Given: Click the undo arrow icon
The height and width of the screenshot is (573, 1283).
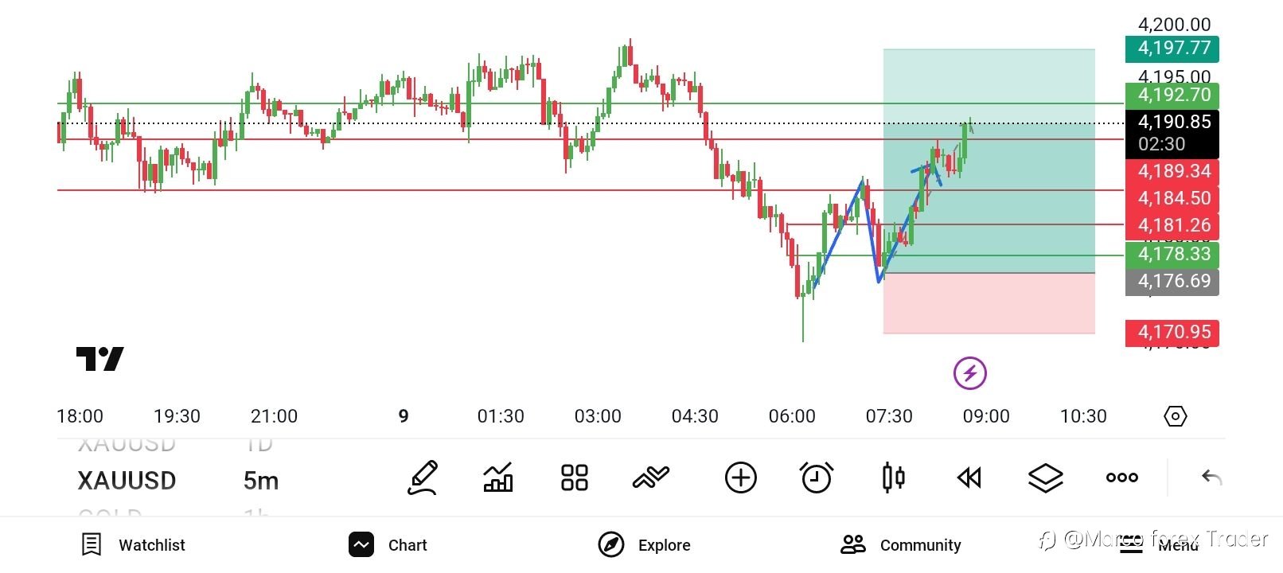Looking at the screenshot, I should click(1211, 477).
